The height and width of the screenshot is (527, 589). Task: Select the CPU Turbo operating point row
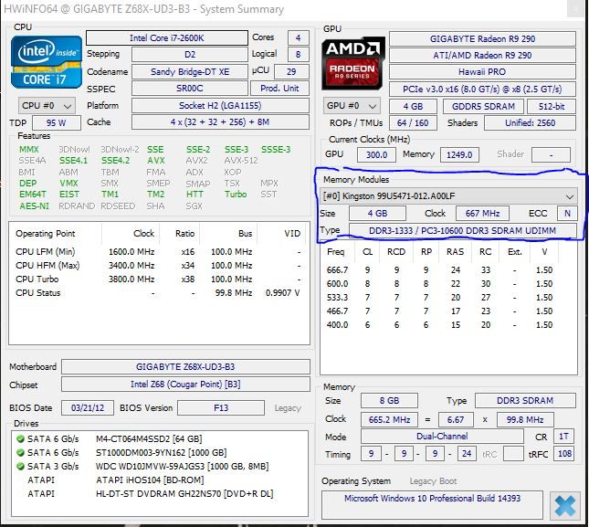click(x=158, y=279)
